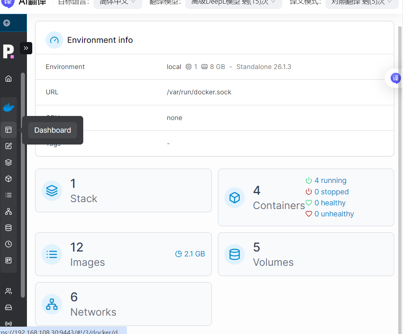406x334 pixels.
Task: Open Containers cube icon in sidebar
Action: 9,179
